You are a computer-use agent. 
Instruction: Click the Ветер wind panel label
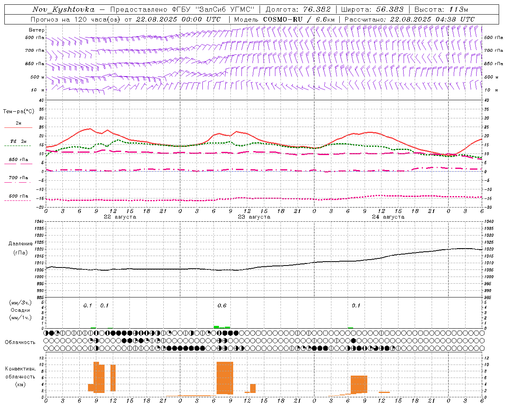[37, 30]
